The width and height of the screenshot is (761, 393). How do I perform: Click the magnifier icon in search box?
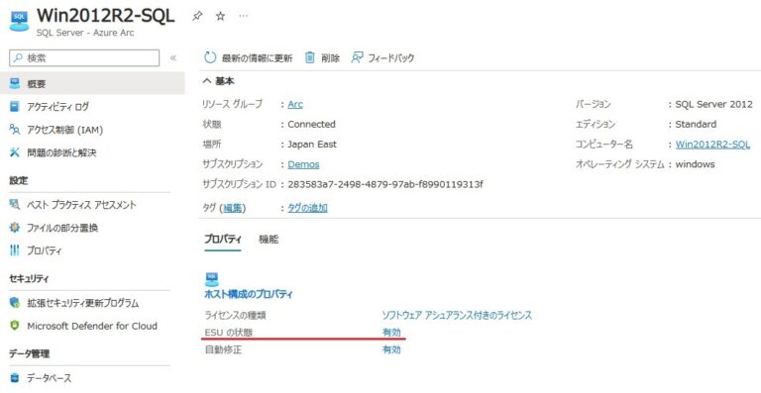point(18,58)
